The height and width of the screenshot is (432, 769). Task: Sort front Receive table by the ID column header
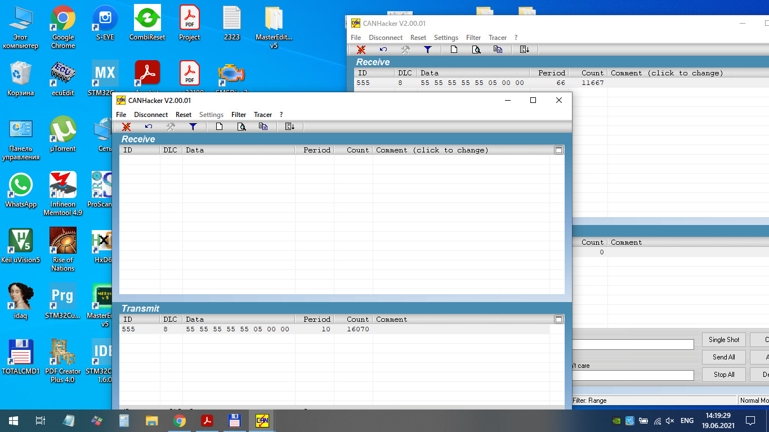click(140, 150)
